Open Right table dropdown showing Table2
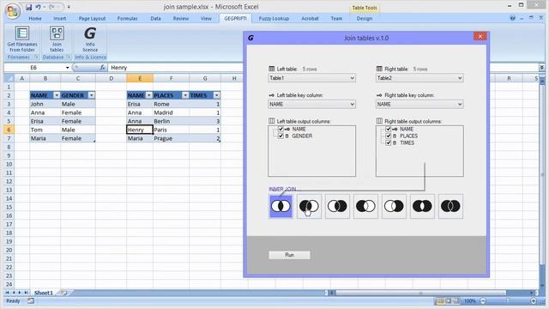 pos(419,78)
